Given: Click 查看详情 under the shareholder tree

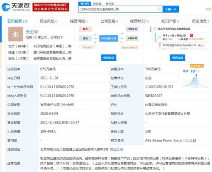Looking at the screenshot, I should 178,58.
